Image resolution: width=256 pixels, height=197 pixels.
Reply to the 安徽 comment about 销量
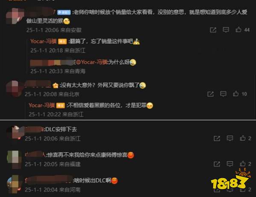pos(226,30)
